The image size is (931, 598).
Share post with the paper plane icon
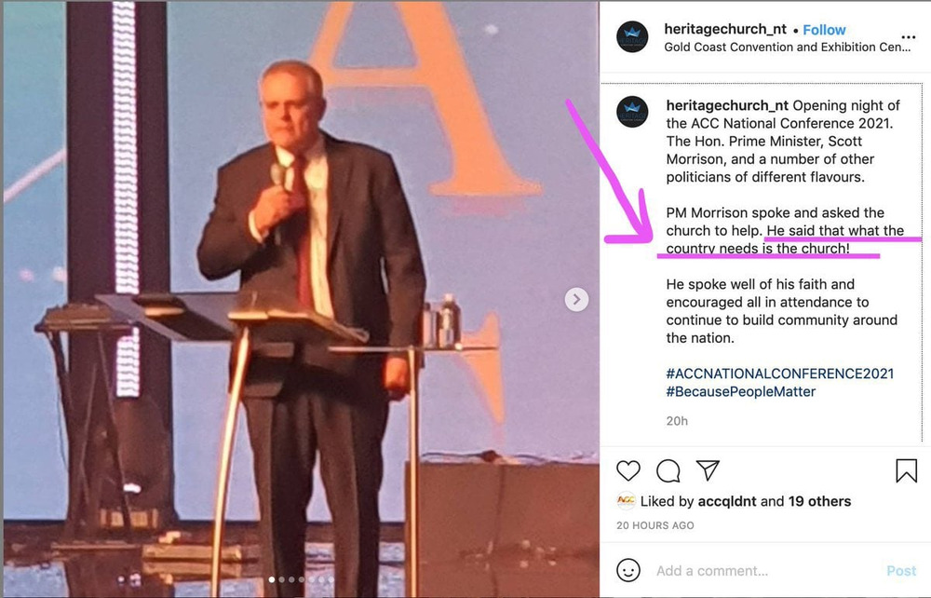click(708, 470)
